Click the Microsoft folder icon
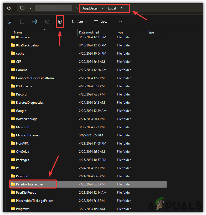Image resolution: width=206 pixels, height=215 pixels. [13, 127]
